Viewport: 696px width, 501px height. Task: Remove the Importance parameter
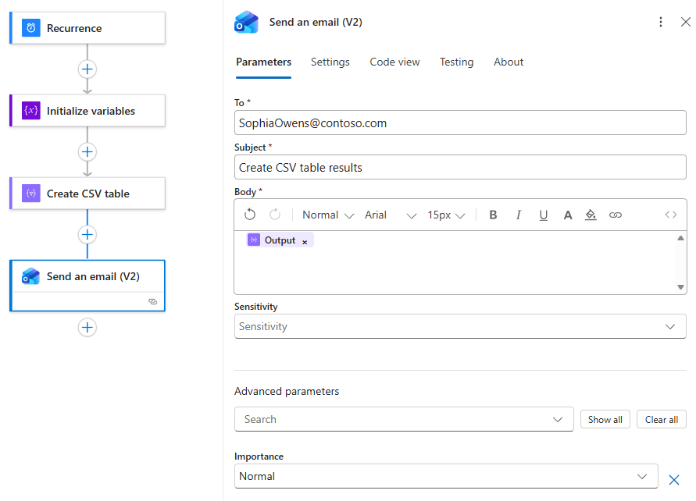tap(674, 480)
